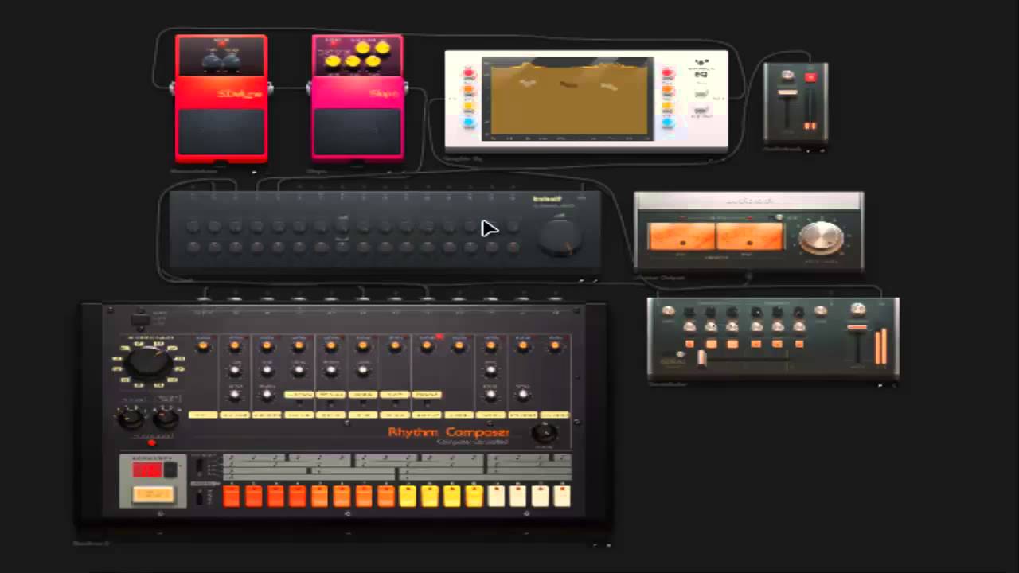The height and width of the screenshot is (573, 1019).
Task: Toggle step 5 orange button on Rhythm Composer
Action: [x=319, y=496]
